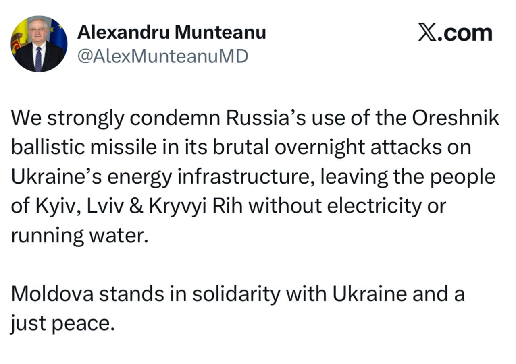Click the Moldovan flag in the avatar
516x364 pixels.
point(19,38)
